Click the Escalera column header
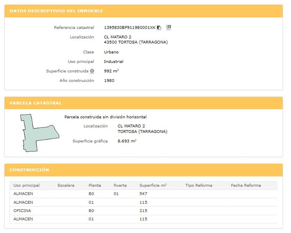 pos(66,186)
